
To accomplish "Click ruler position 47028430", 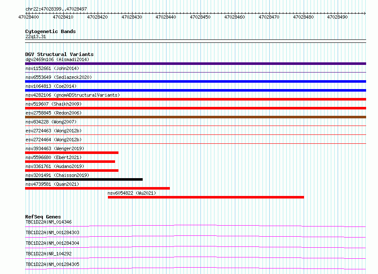I will pyautogui.click(x=132, y=17).
